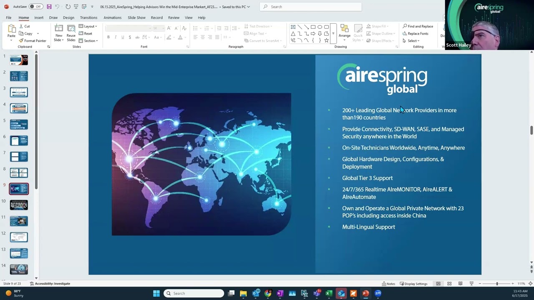The width and height of the screenshot is (534, 300).
Task: Select the straight line shape
Action: 300,27
